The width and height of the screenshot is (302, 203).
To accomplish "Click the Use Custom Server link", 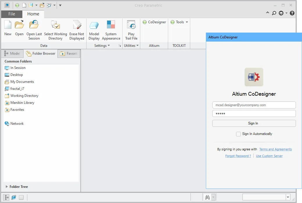I will tap(269, 156).
